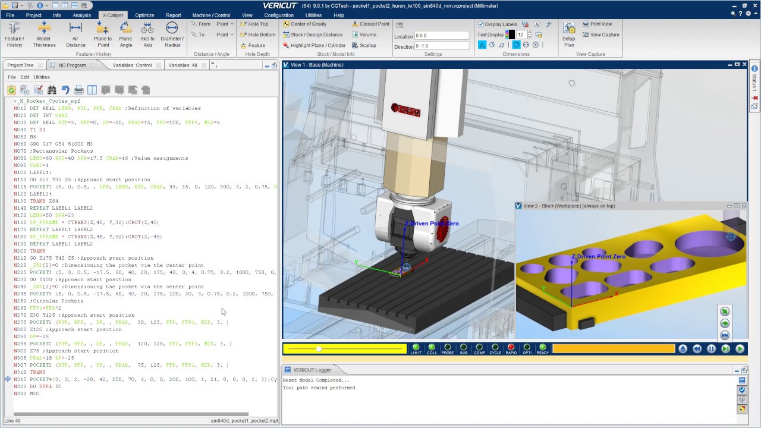Screen dimensions: 761x428
Task: Click the Scallop tool
Action: (364, 46)
